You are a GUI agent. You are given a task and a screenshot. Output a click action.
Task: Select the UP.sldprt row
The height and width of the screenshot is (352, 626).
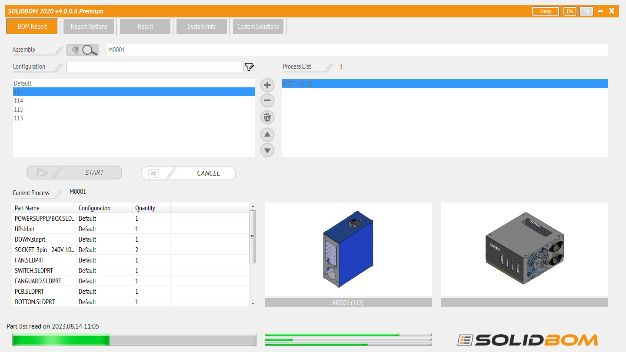[131, 229]
